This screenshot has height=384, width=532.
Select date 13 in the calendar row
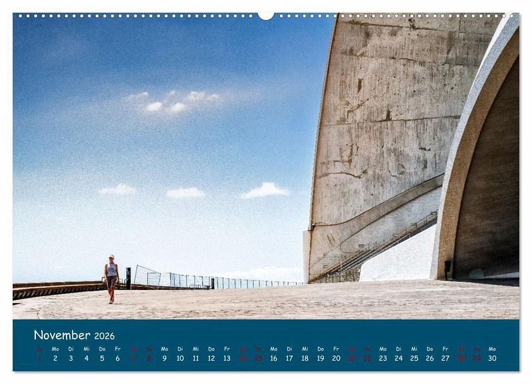click(x=227, y=358)
